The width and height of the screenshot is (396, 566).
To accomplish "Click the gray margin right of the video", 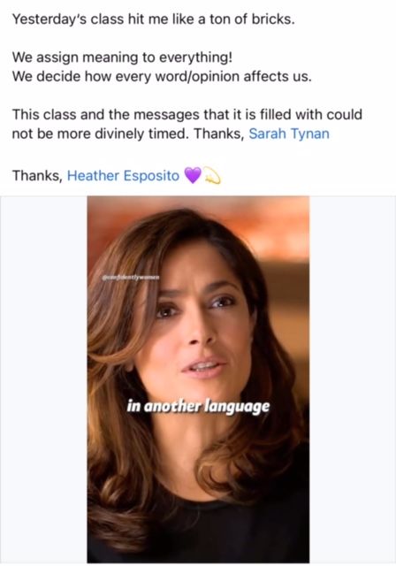I will pos(353,379).
